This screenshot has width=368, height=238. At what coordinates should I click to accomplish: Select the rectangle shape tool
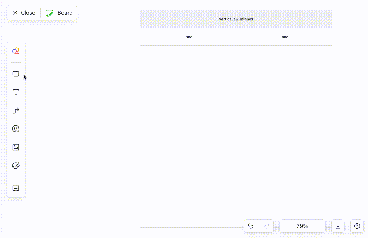click(16, 74)
